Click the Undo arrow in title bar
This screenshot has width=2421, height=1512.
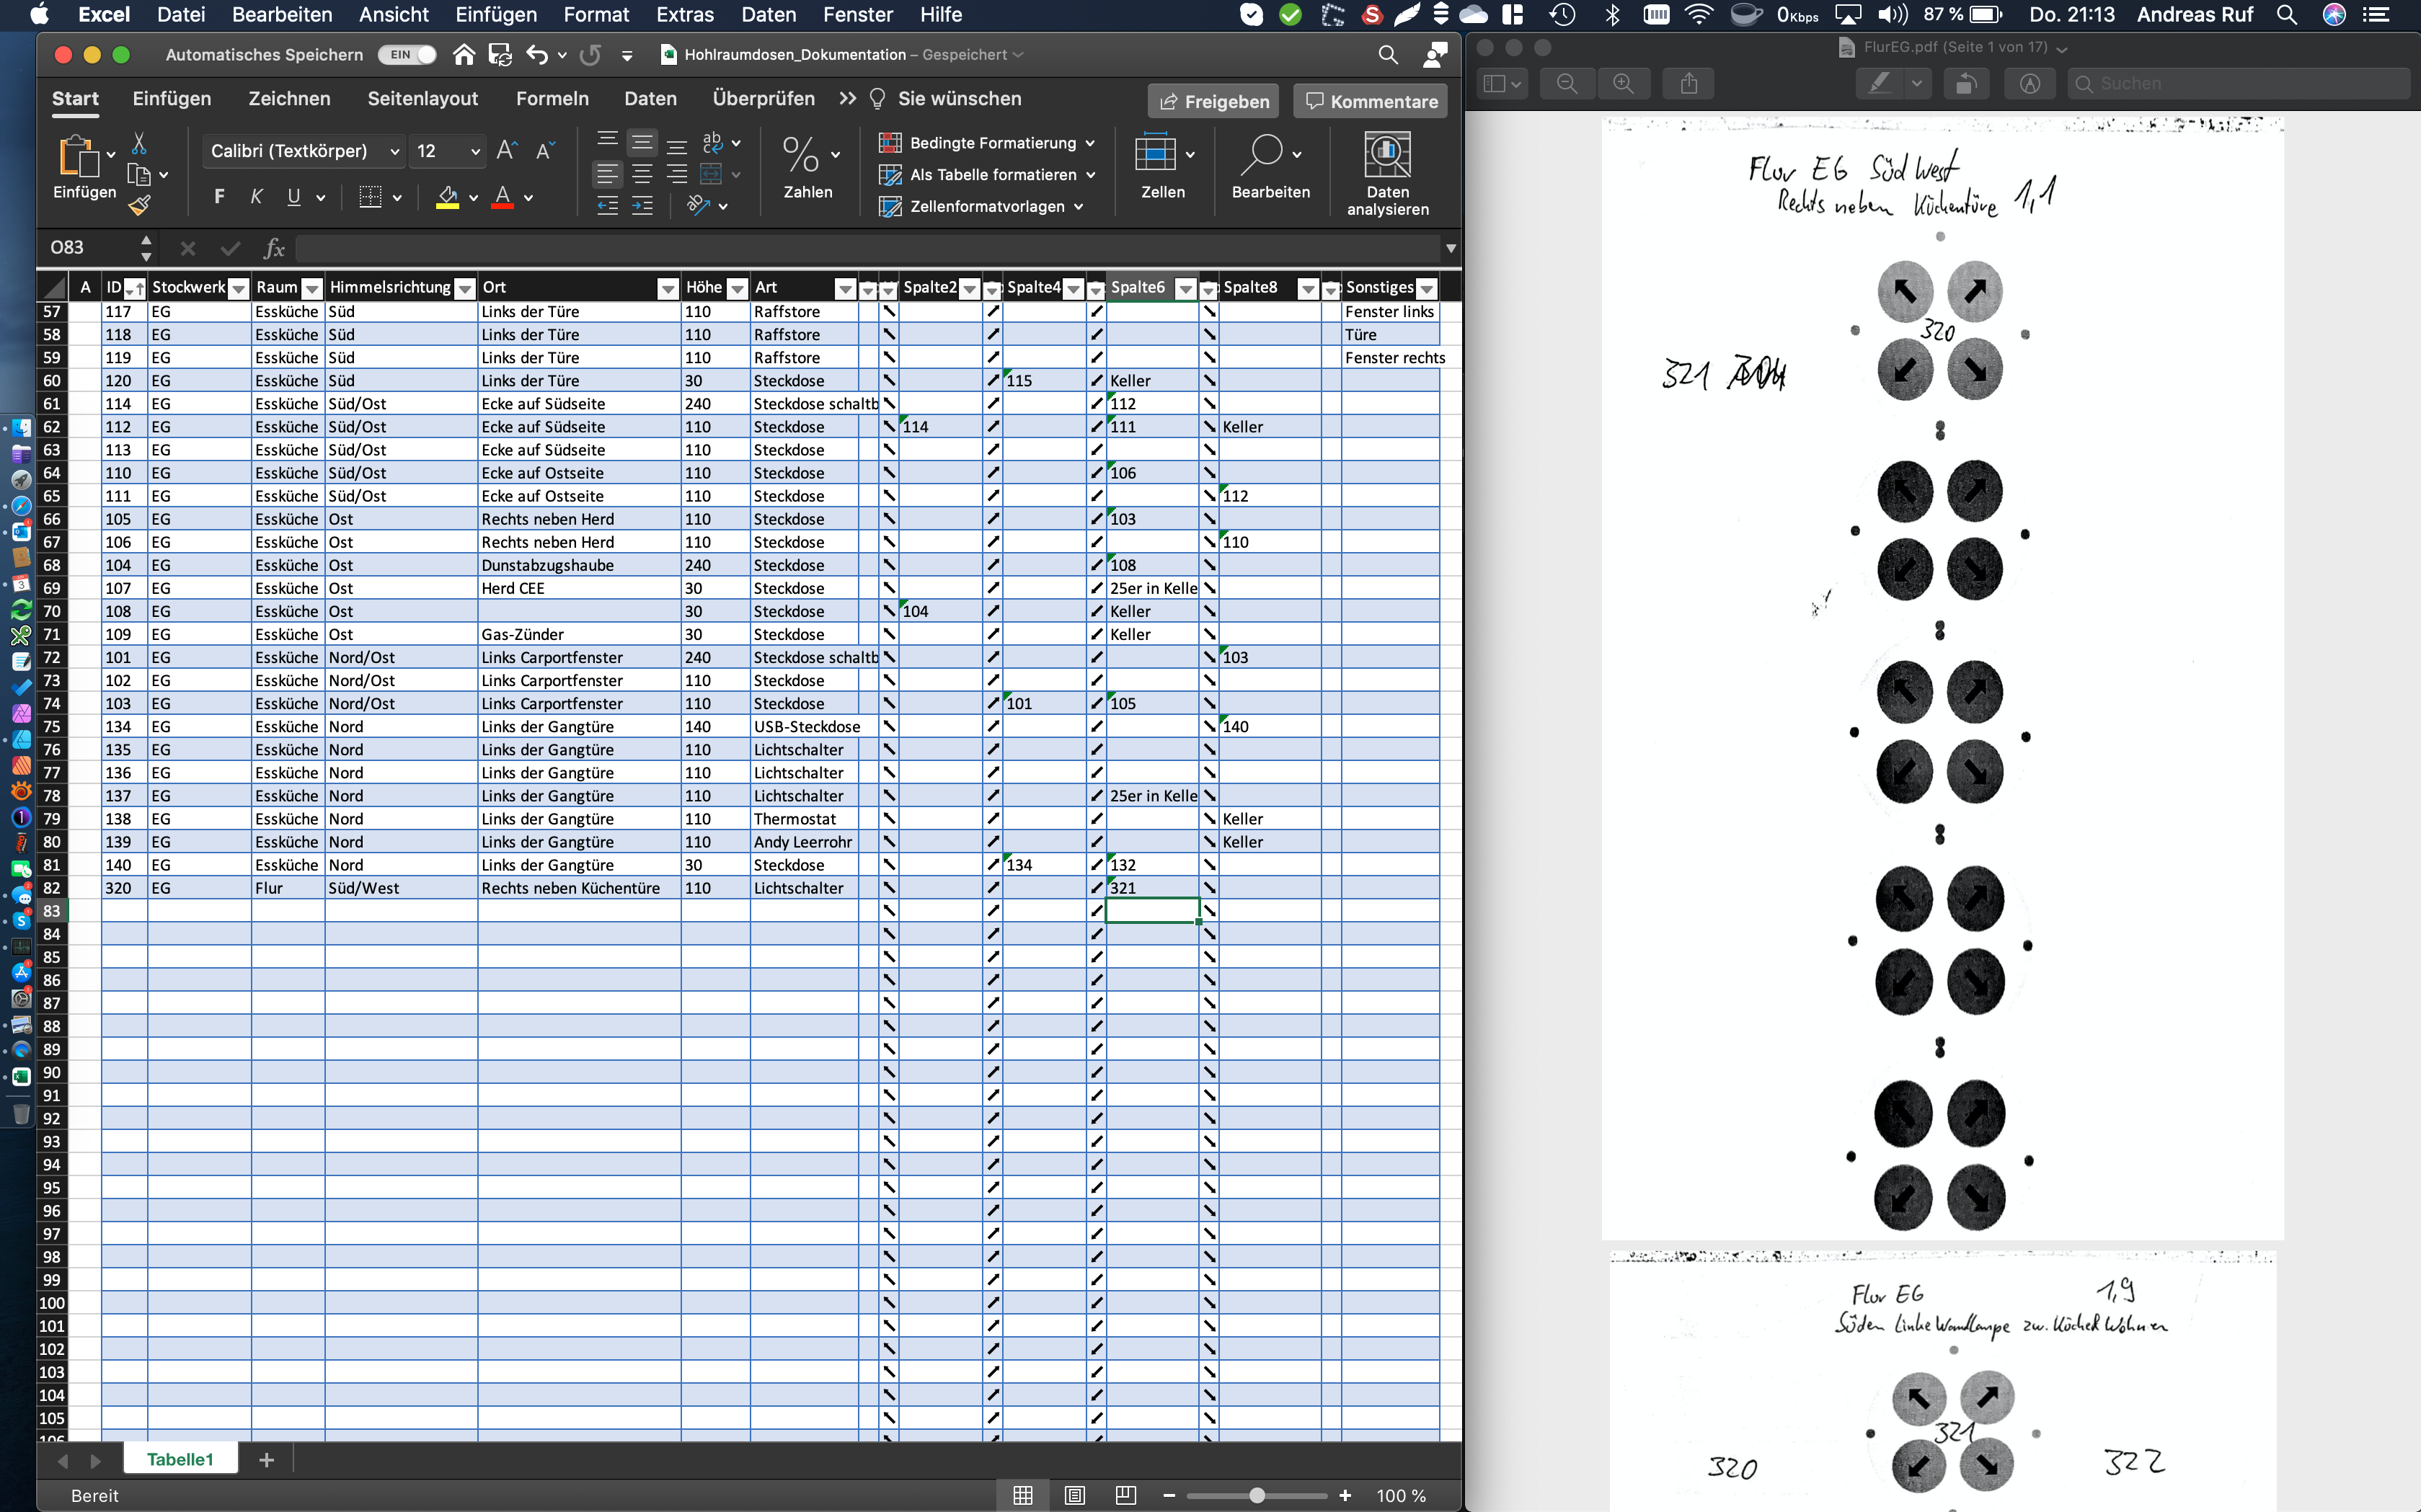click(x=537, y=55)
